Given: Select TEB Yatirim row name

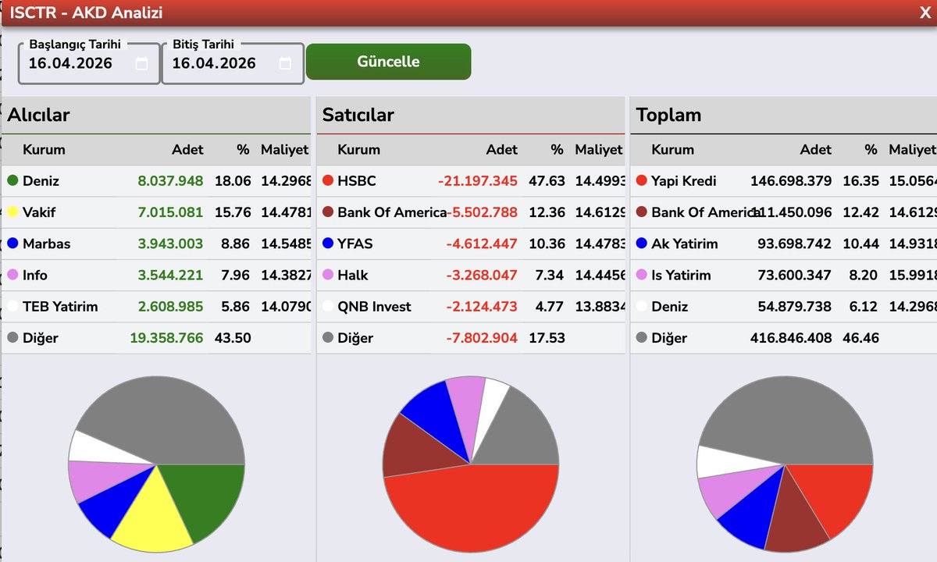Looking at the screenshot, I should click(60, 307).
